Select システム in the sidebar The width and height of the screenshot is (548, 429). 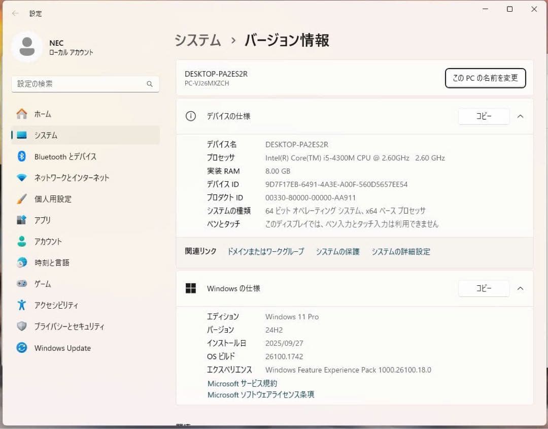[x=85, y=135]
